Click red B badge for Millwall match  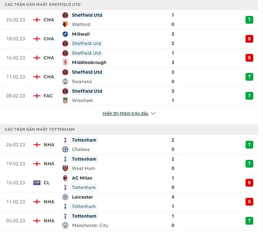[x=249, y=39]
